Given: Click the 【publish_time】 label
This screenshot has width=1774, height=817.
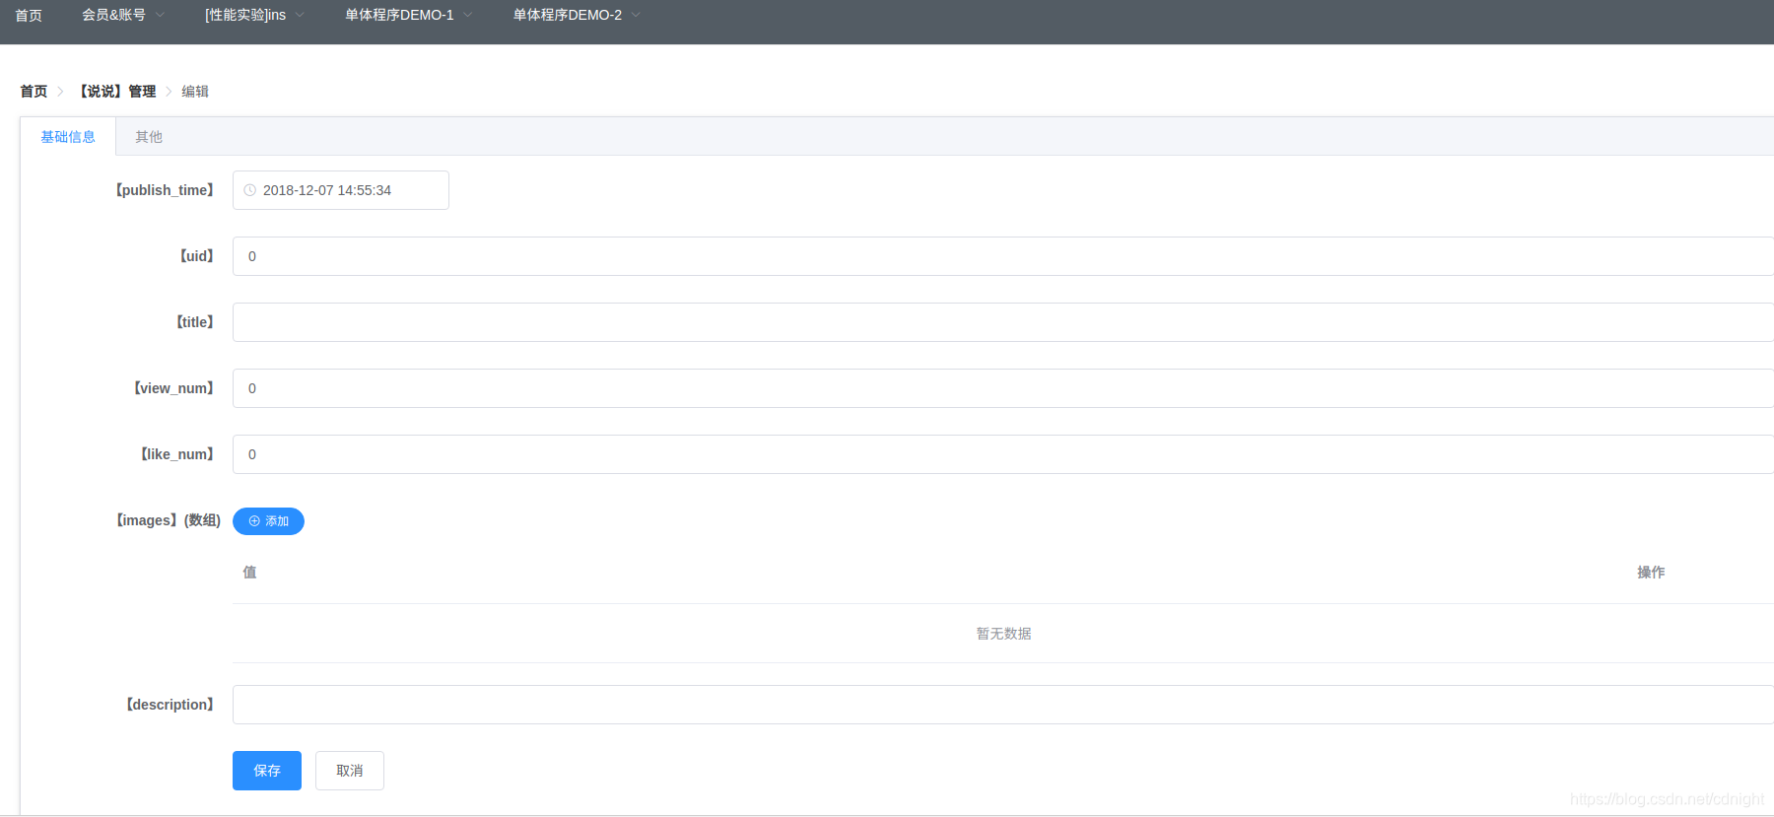Looking at the screenshot, I should coord(164,190).
